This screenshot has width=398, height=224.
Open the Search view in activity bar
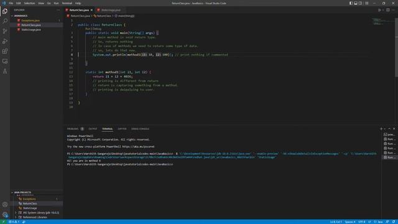pyautogui.click(x=5, y=21)
